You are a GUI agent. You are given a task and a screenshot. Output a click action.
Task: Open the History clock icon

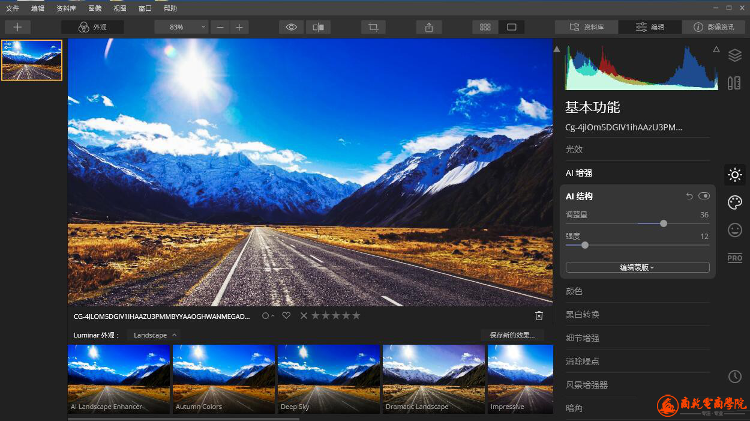[x=734, y=377]
